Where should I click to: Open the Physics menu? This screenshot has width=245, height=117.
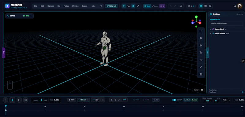[x=75, y=6]
